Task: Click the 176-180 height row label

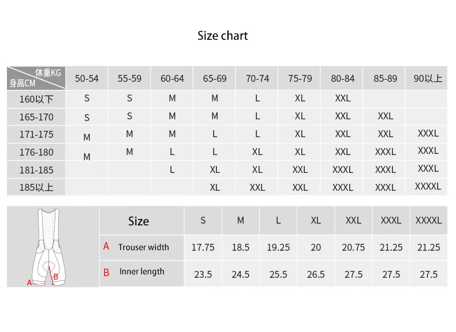Action: pos(36,152)
